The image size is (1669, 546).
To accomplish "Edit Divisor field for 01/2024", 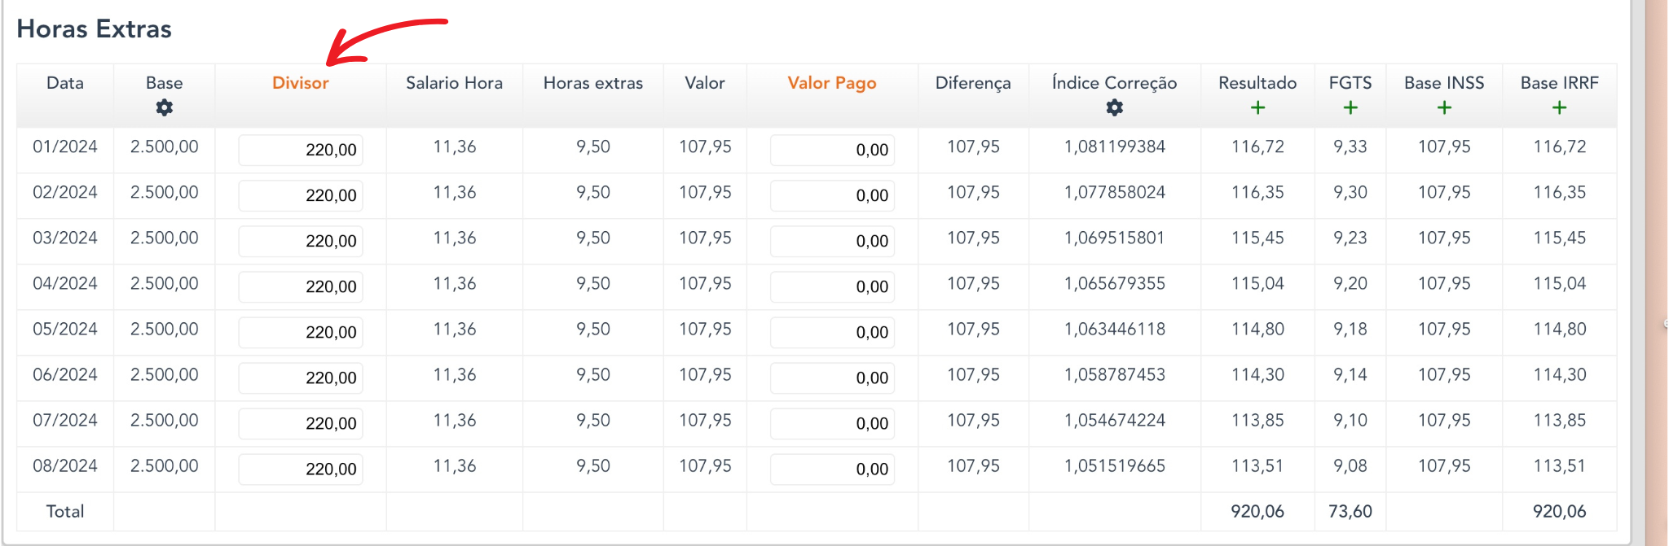I will point(301,150).
